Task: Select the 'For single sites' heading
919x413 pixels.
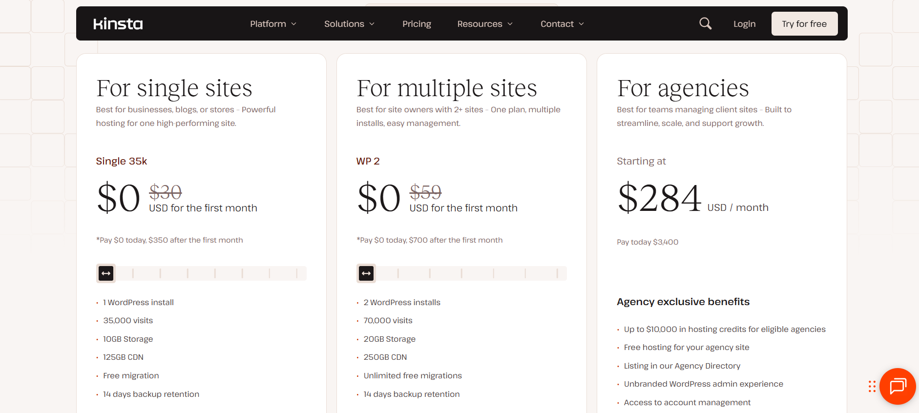Action: pyautogui.click(x=174, y=88)
